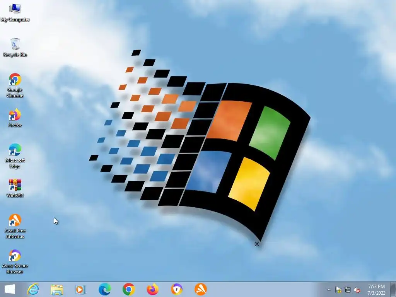The width and height of the screenshot is (396, 297).
Task: Launch Firefox from the taskbar
Action: click(x=152, y=289)
